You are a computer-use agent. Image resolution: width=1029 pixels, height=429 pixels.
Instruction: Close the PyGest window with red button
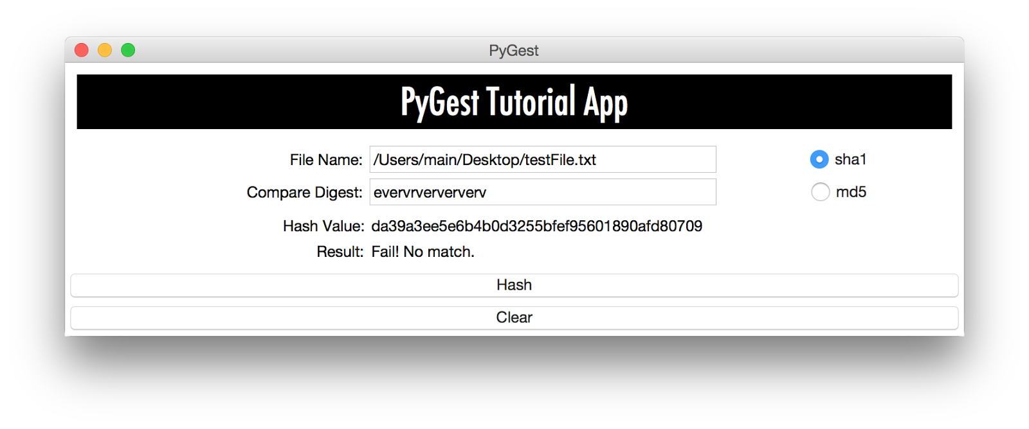click(x=82, y=50)
